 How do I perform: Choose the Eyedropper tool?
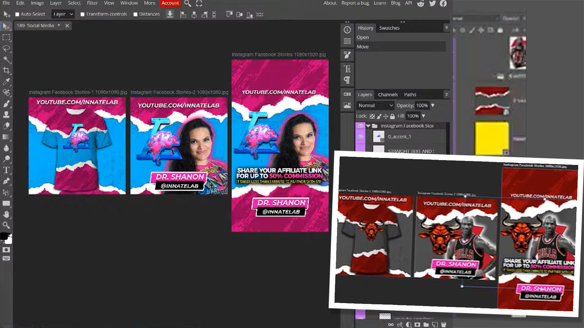point(6,82)
